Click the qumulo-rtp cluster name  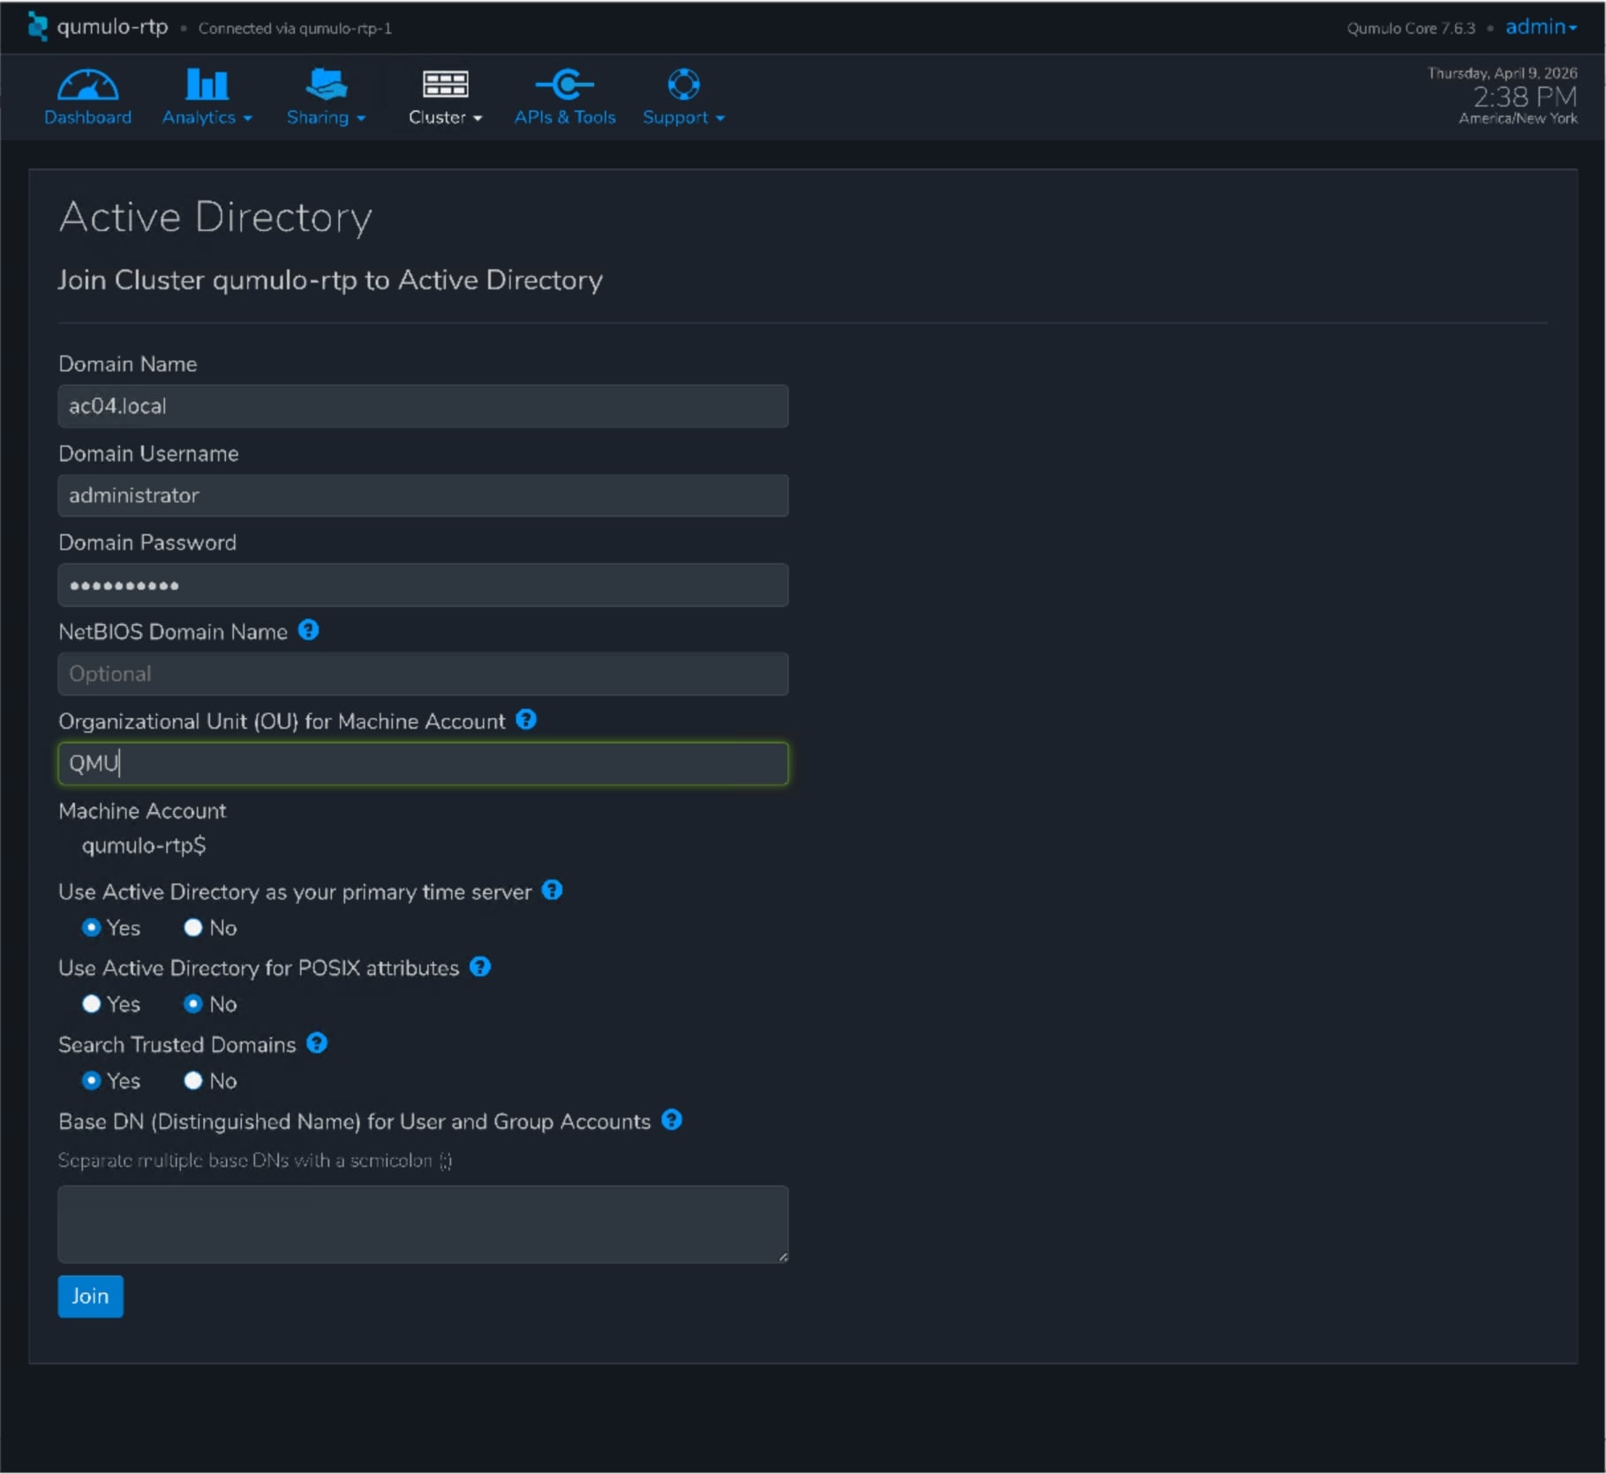(x=112, y=27)
